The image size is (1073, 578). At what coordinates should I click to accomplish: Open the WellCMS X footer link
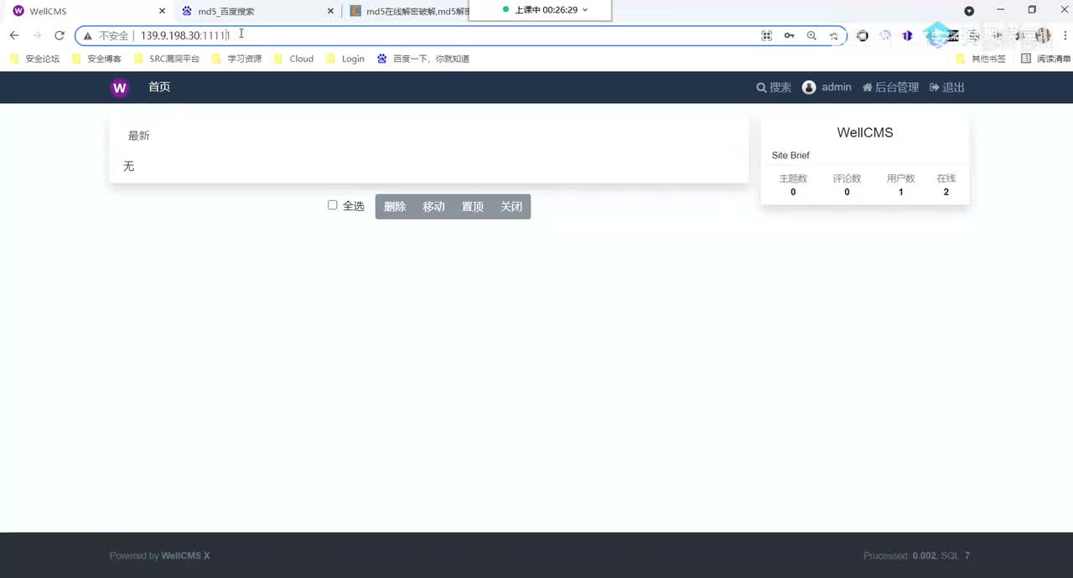185,556
